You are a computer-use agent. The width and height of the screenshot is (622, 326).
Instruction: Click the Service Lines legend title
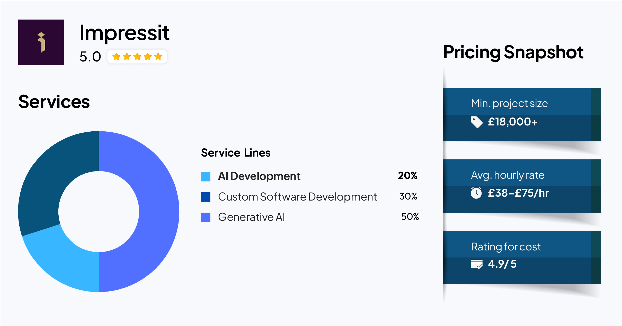[x=236, y=153]
